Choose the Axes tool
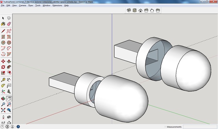The height and width of the screenshot is (129, 218). 3,91
